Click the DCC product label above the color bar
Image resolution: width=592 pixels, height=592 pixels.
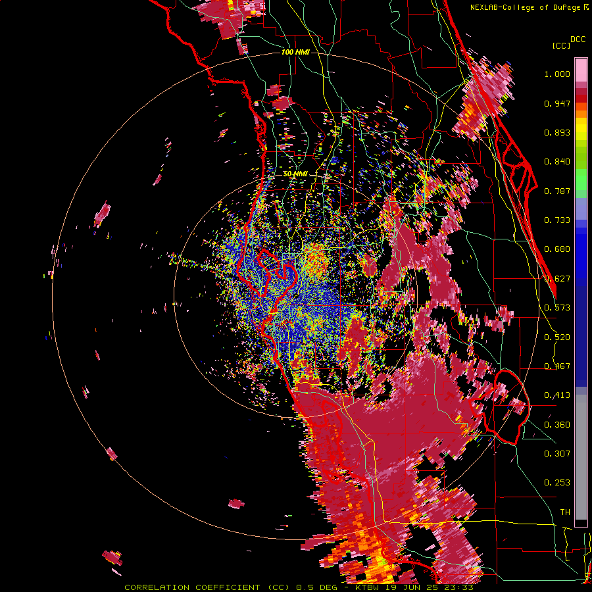click(578, 39)
